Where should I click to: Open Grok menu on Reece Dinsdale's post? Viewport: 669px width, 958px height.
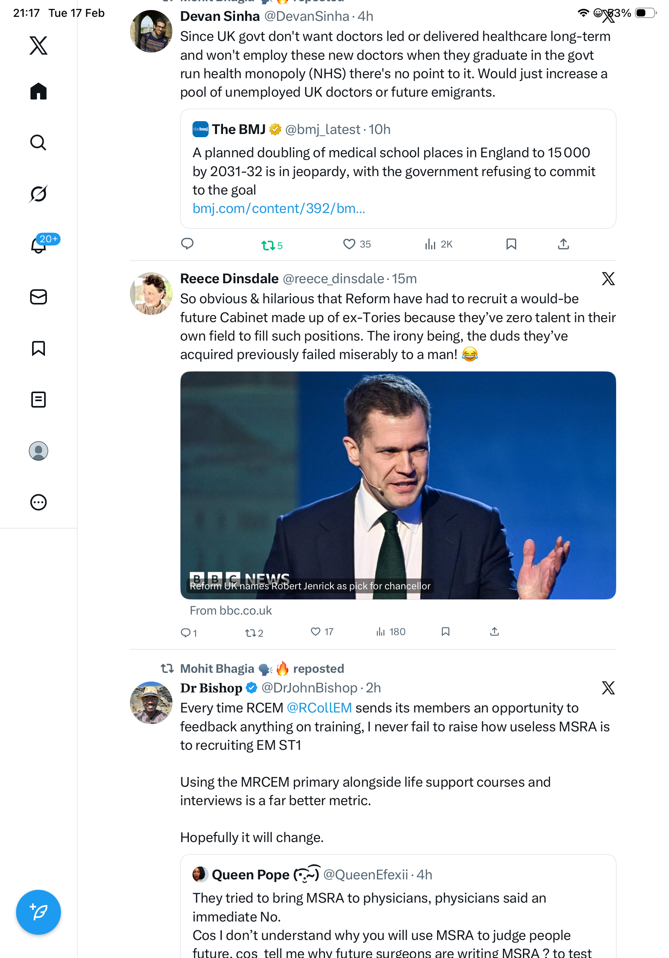point(608,279)
